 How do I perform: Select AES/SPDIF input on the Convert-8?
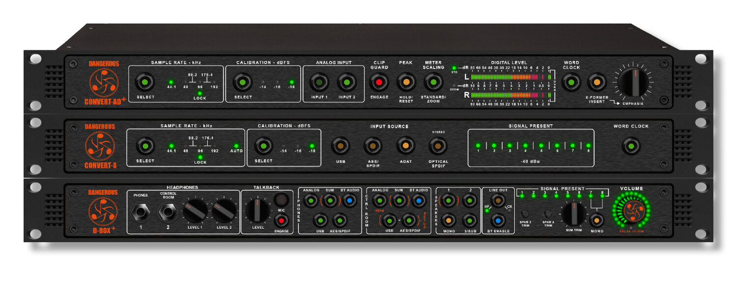[x=373, y=145]
